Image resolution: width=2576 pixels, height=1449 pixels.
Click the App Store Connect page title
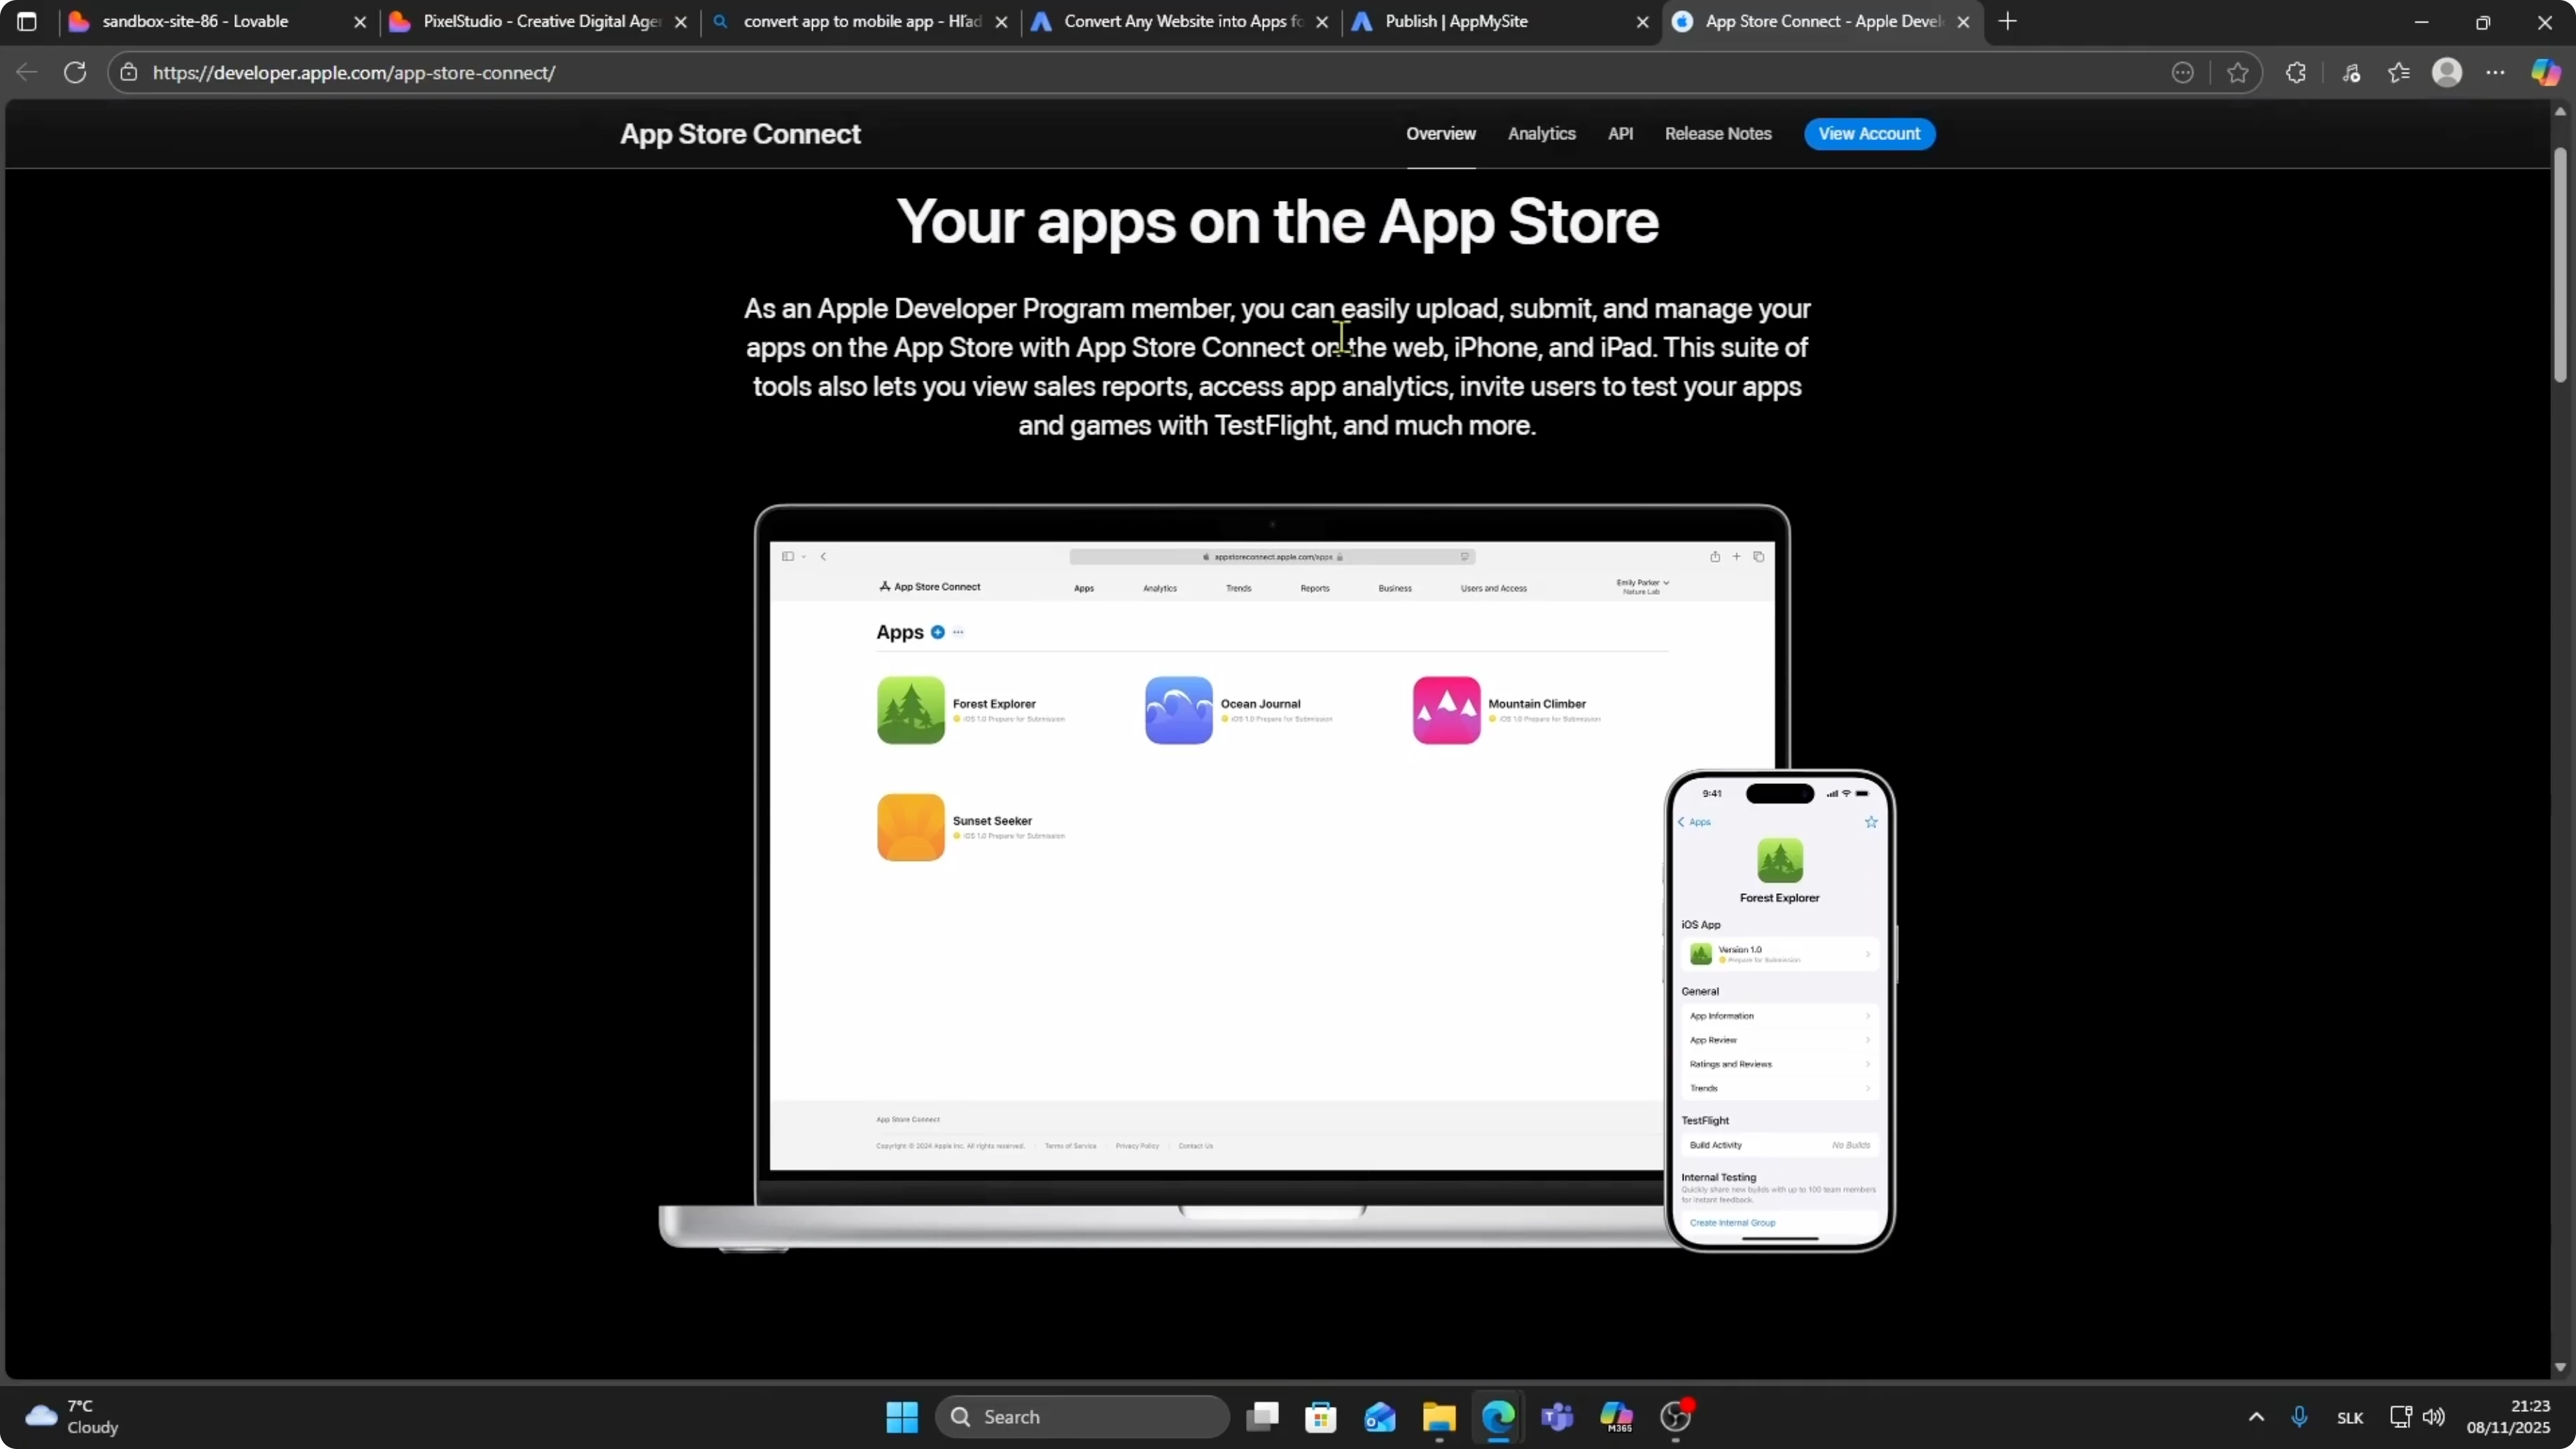click(x=740, y=134)
